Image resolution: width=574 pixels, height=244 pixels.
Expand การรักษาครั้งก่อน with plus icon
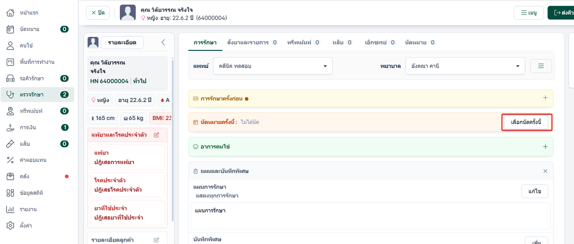545,98
